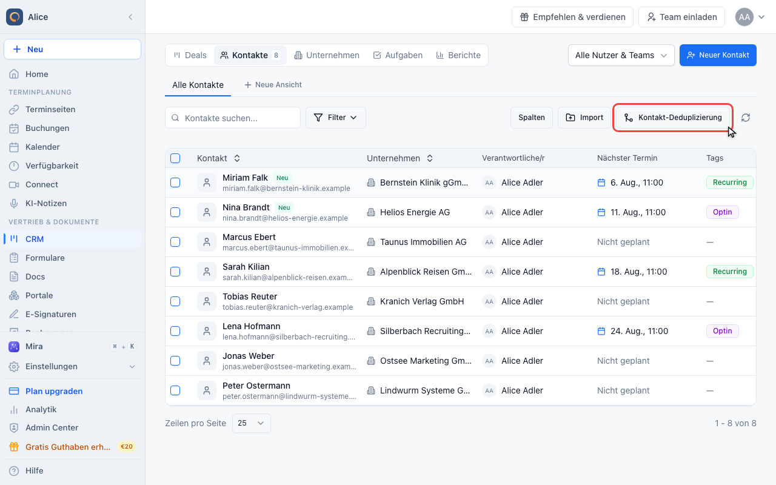Open the Alle Nutzer & Teams dropdown
Viewport: 776px width, 485px height.
[x=621, y=55]
